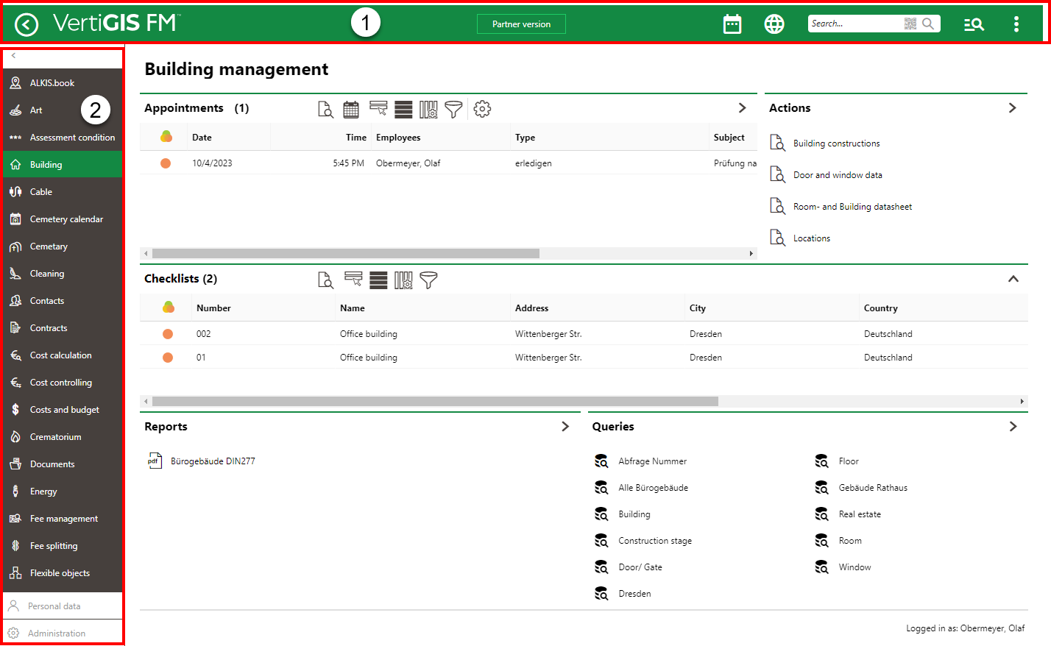This screenshot has width=1051, height=646.
Task: Click the Appointments document search icon
Action: tap(325, 110)
